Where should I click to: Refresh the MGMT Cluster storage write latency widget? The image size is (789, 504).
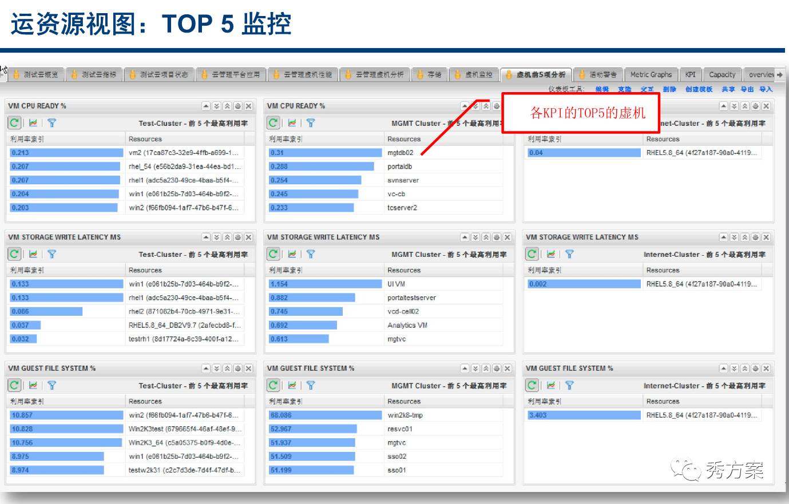click(x=273, y=253)
